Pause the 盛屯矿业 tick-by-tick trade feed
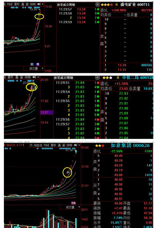 pos(97,5)
